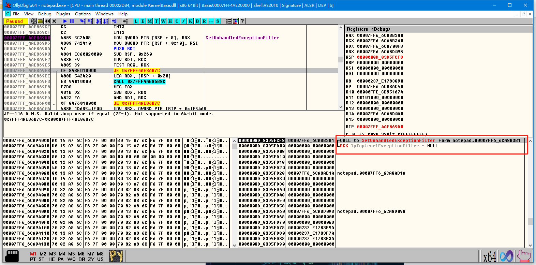Open the File menu
This screenshot has width=536, height=265.
tap(16, 14)
